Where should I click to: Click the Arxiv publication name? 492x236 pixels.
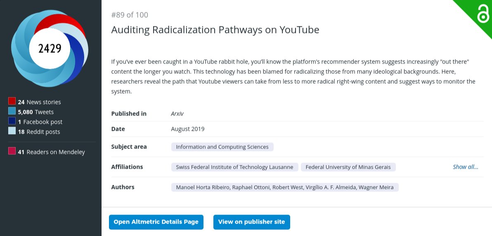177,113
